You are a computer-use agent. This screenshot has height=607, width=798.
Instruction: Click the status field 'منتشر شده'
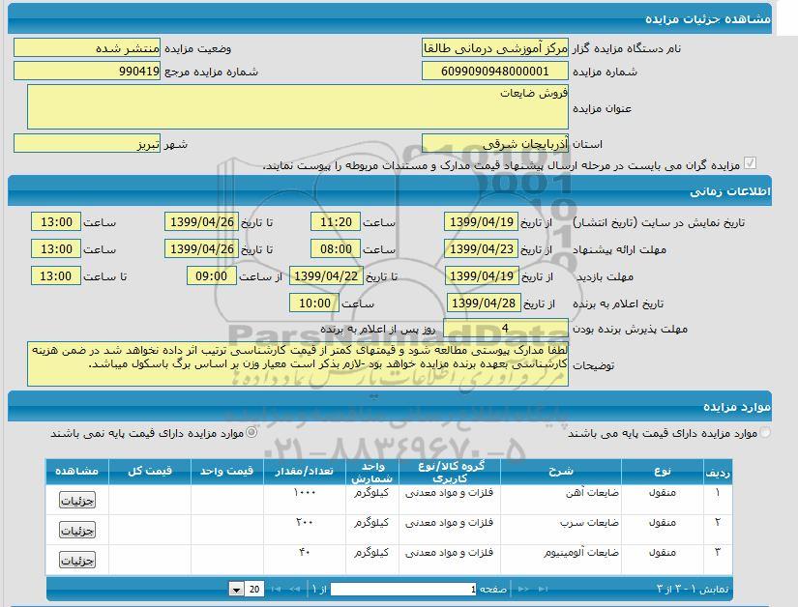pyautogui.click(x=87, y=47)
